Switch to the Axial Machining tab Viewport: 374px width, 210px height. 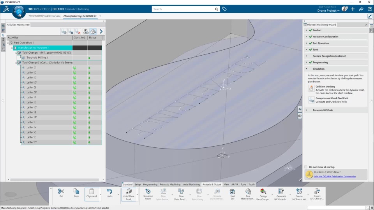(191, 184)
